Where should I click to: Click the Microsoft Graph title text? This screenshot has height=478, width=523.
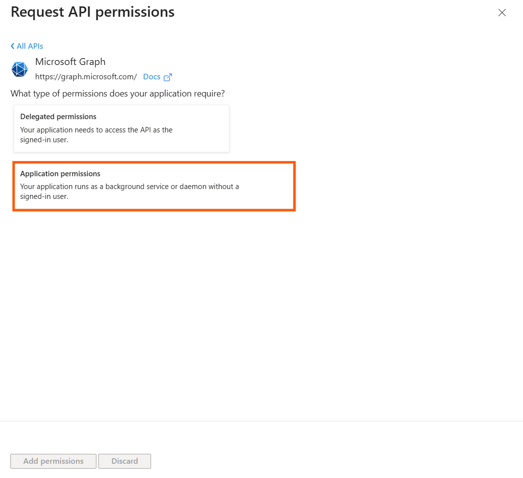[x=70, y=62]
